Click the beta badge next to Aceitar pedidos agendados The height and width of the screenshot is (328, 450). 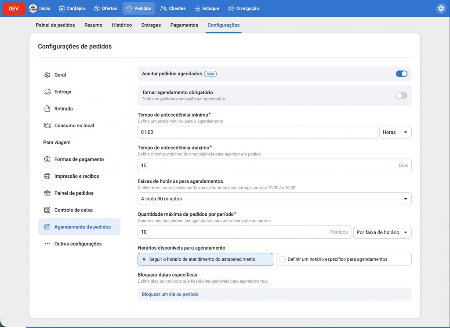coord(210,74)
